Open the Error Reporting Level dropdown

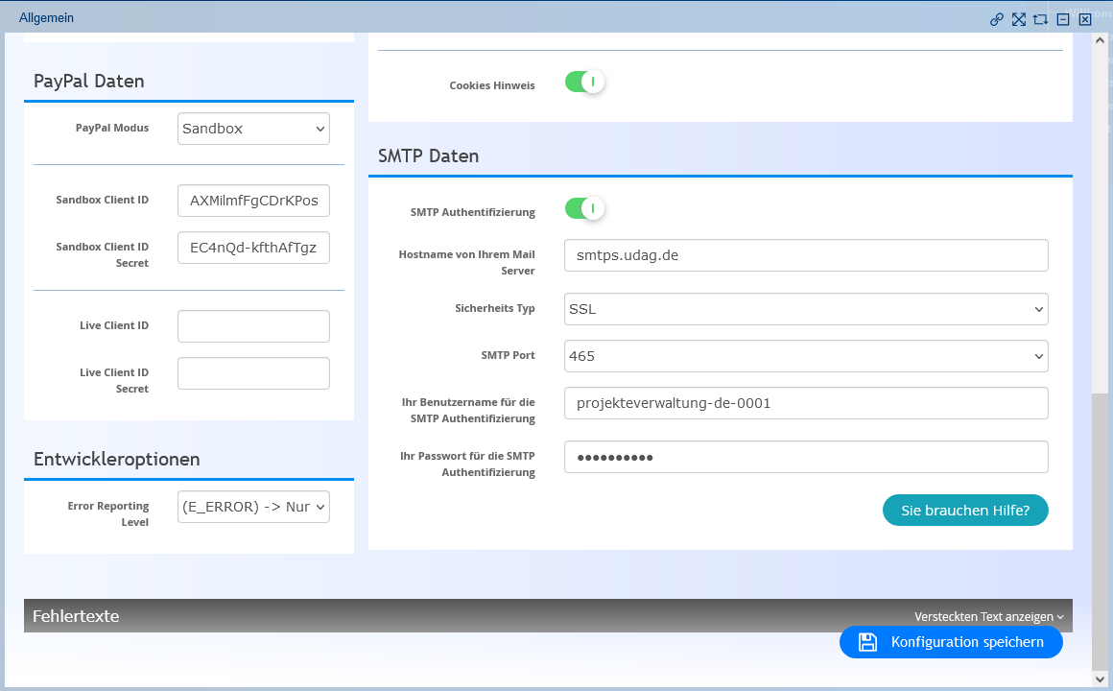click(253, 507)
